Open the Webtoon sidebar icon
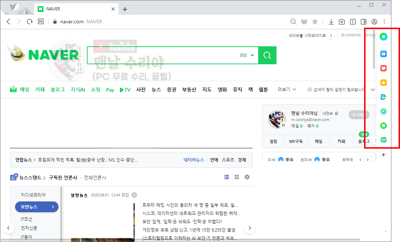Image resolution: width=400 pixels, height=242 pixels. pos(383,140)
